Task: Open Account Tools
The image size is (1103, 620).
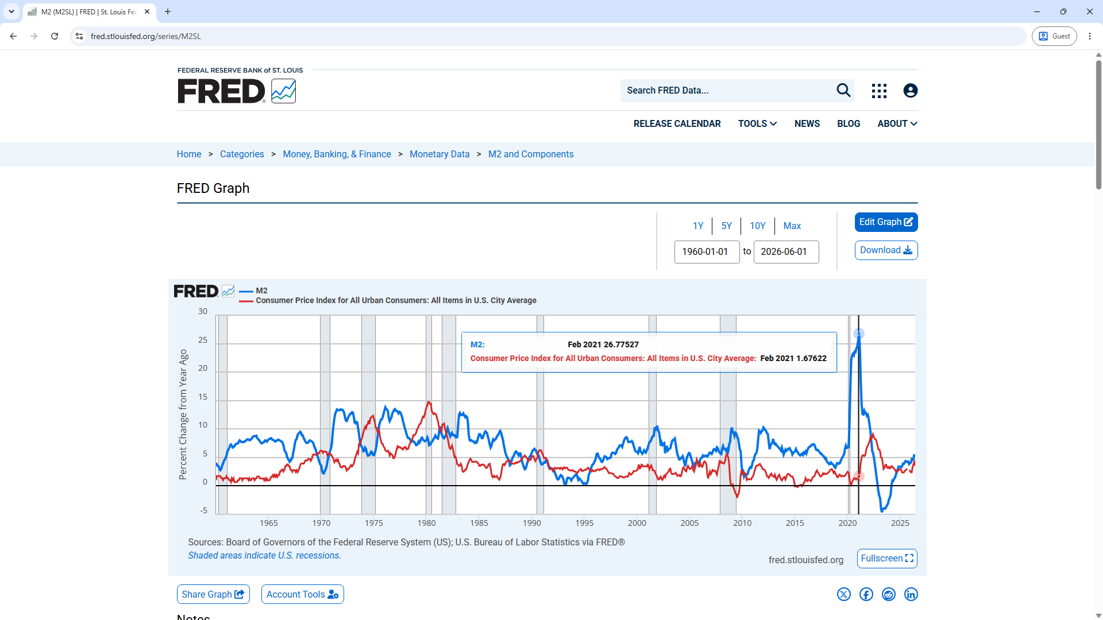Action: 302,594
